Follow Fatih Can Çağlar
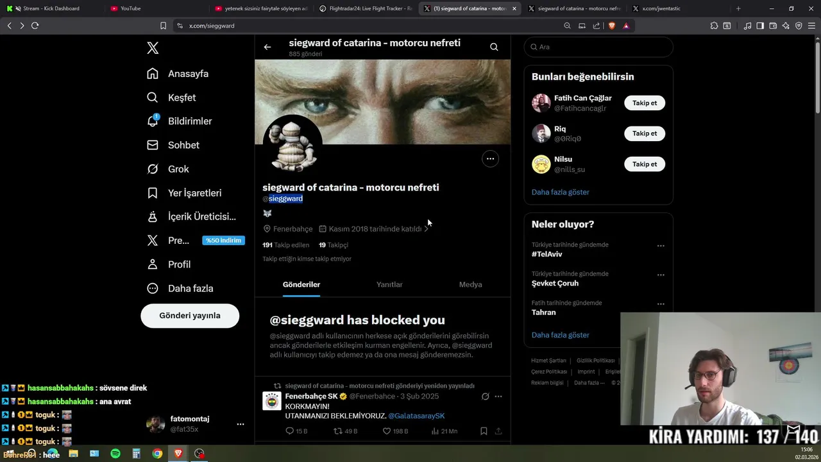 click(x=645, y=103)
